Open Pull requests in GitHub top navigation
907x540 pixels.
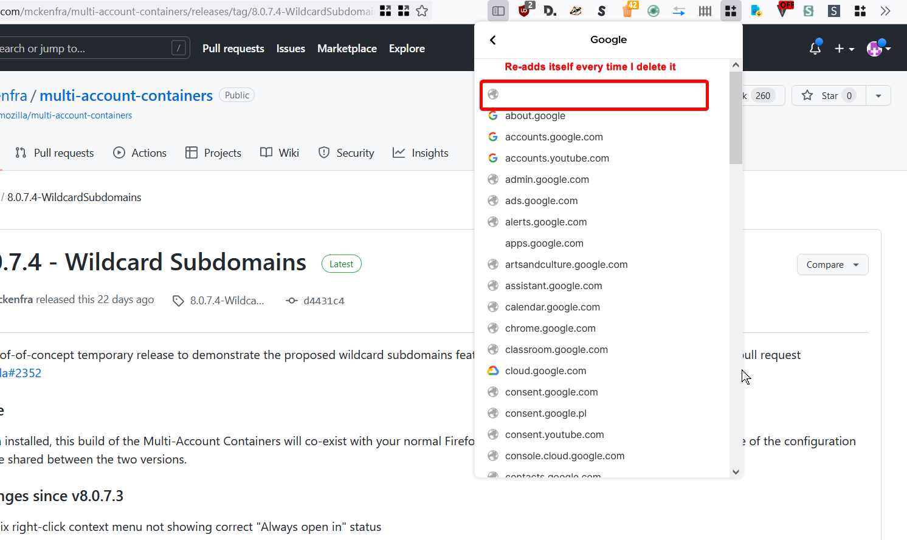233,49
